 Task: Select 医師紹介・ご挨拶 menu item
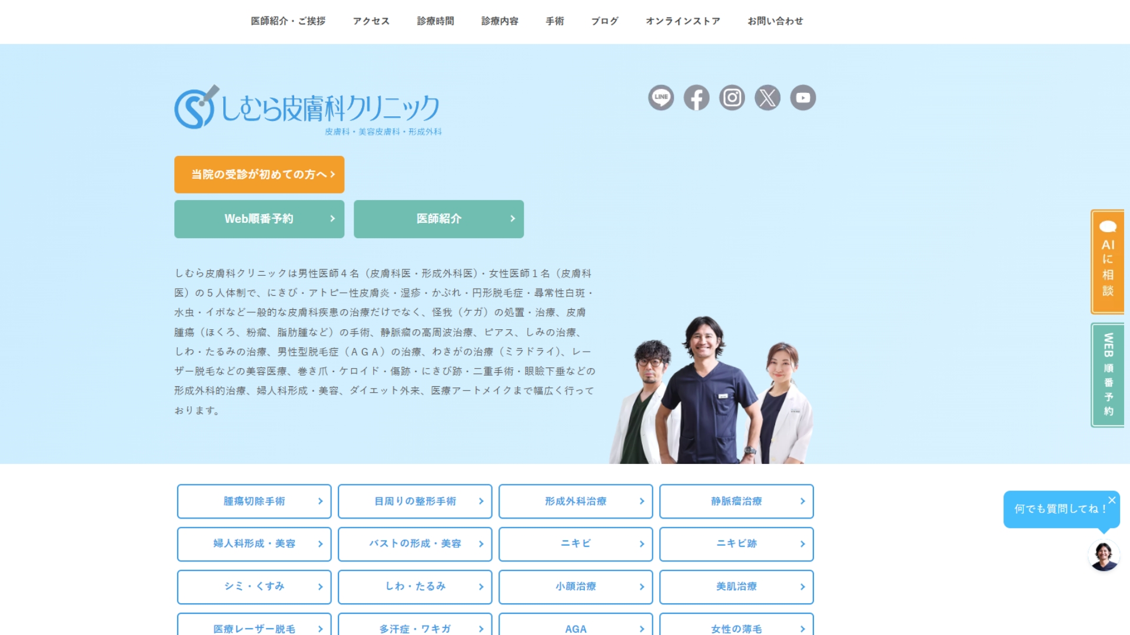288,21
